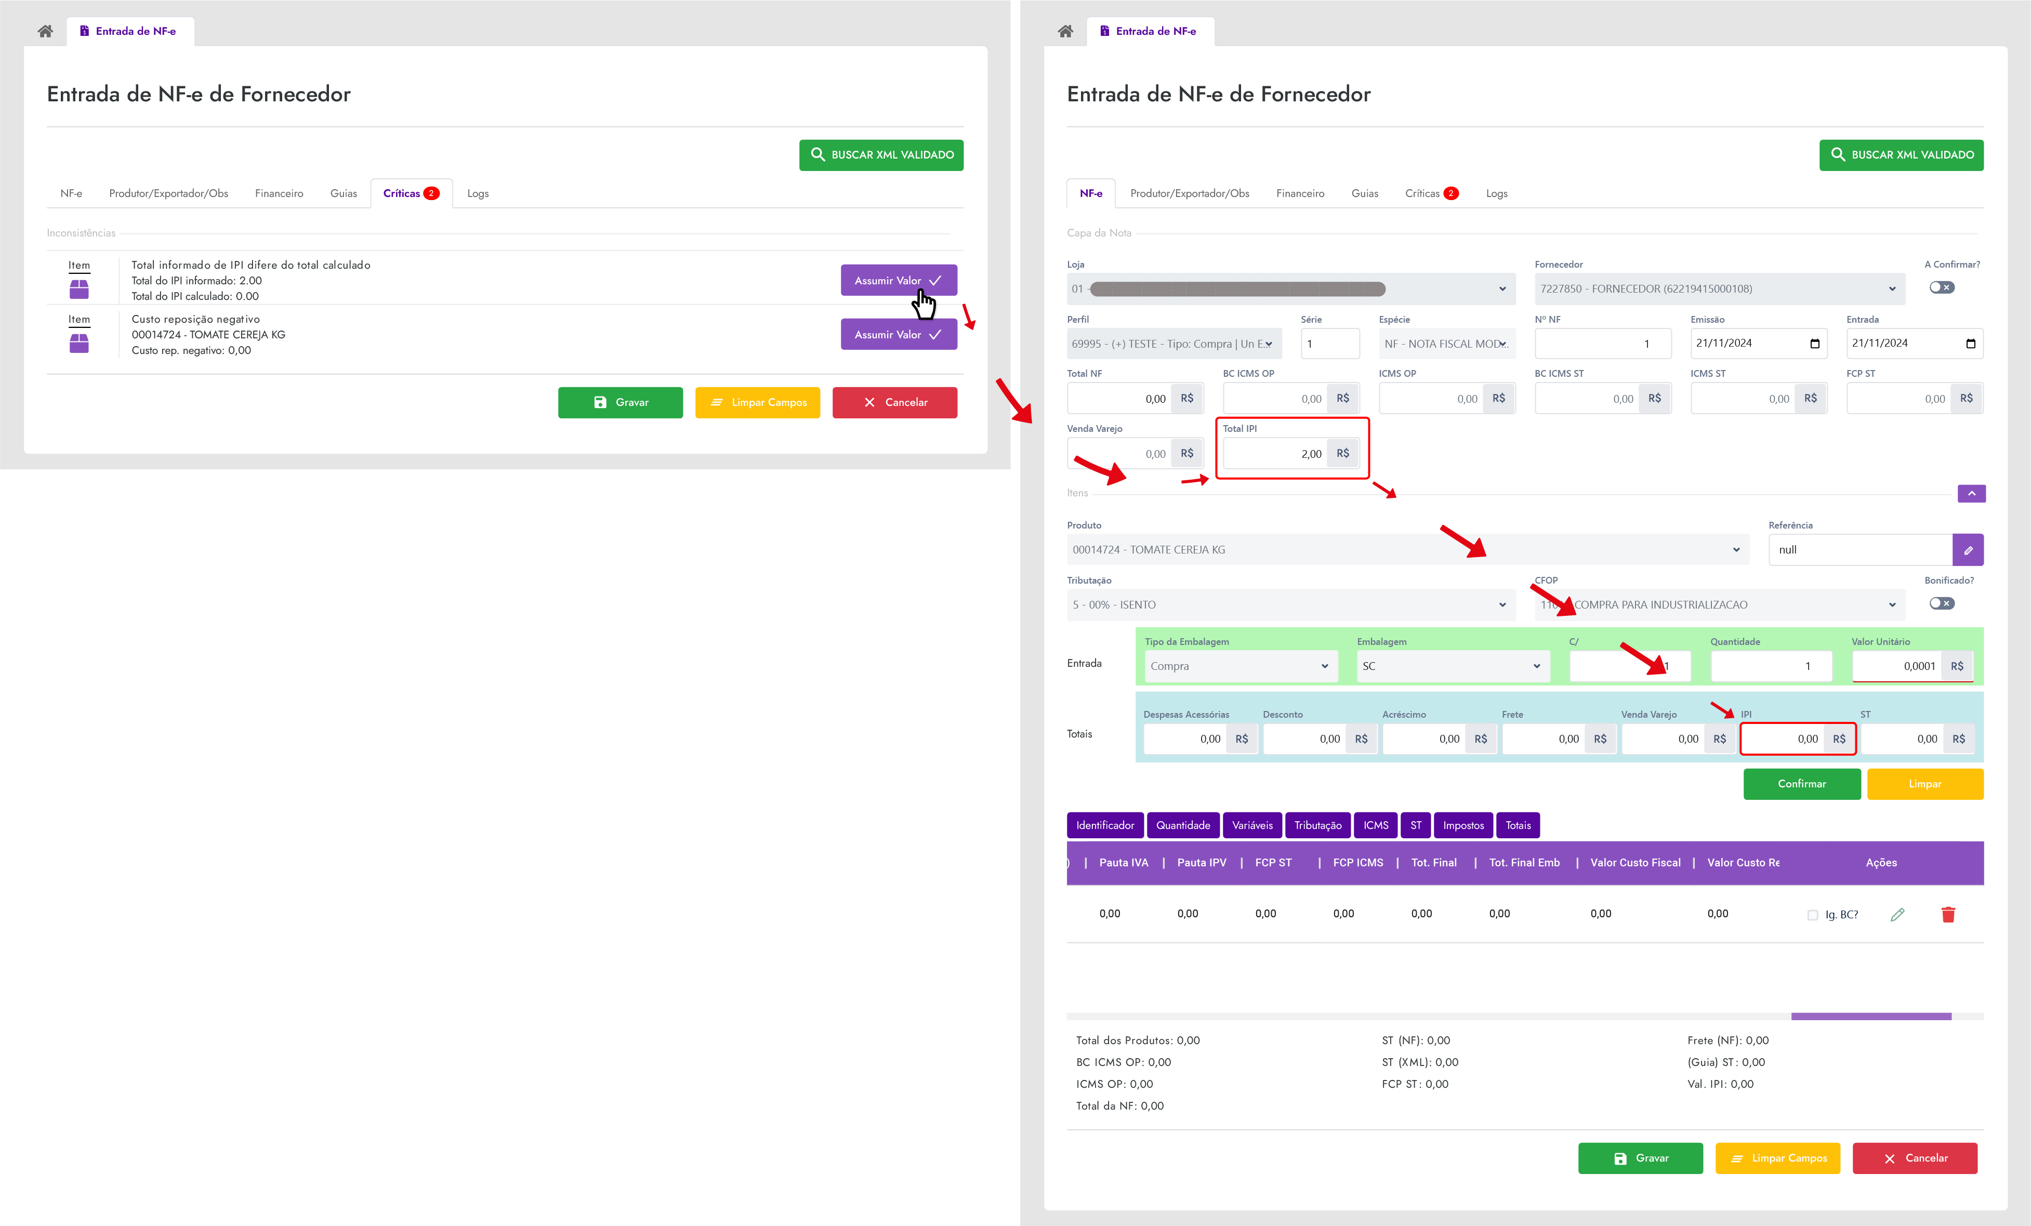2031x1226 pixels.
Task: Click the home icon in right panel
Action: point(1065,31)
